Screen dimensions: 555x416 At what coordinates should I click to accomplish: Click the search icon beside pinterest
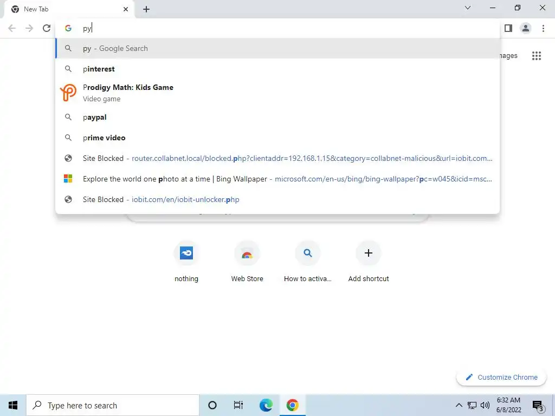click(x=68, y=69)
